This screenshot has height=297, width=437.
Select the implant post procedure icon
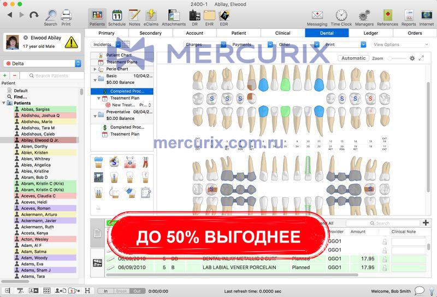pos(114,177)
